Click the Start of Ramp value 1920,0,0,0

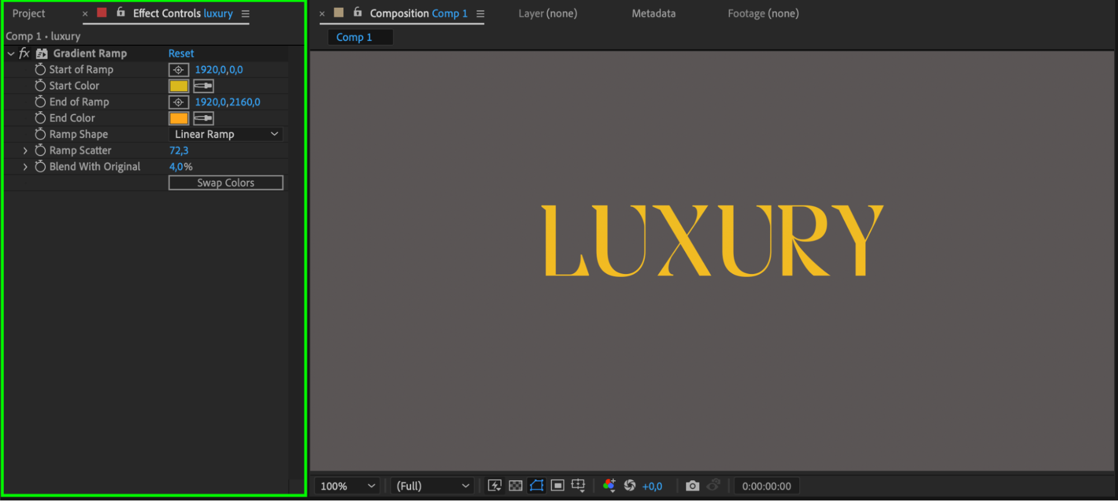219,70
